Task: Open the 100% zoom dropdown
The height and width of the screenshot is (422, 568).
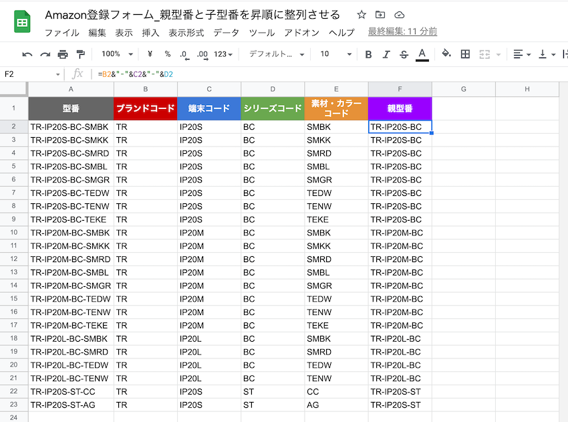Action: (116, 54)
